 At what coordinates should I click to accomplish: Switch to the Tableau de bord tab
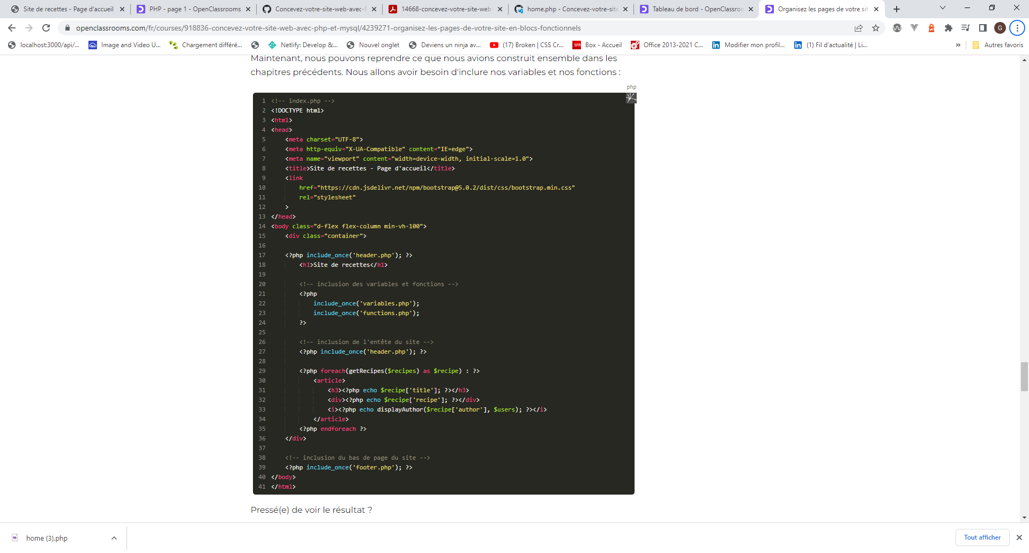pyautogui.click(x=691, y=9)
